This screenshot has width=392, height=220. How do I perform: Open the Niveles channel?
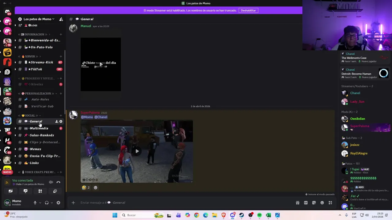tap(40, 84)
